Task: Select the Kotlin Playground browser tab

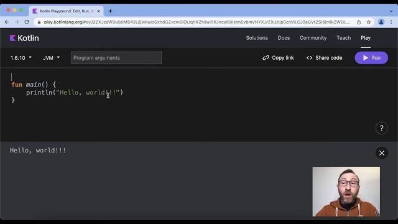Action: 67,11
